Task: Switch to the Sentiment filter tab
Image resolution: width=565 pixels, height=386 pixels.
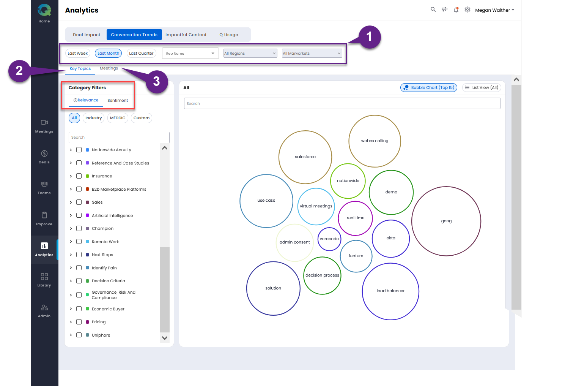Action: pyautogui.click(x=118, y=100)
